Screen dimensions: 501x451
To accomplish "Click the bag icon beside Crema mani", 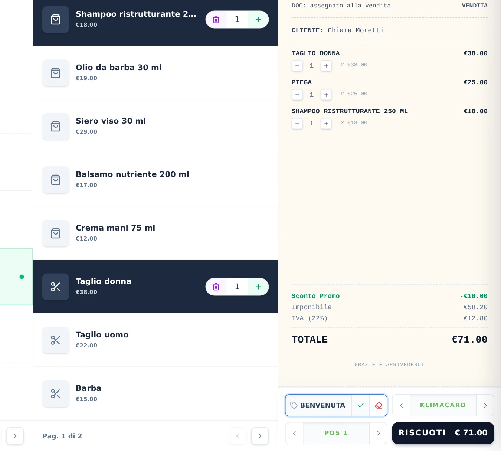I will tap(56, 233).
